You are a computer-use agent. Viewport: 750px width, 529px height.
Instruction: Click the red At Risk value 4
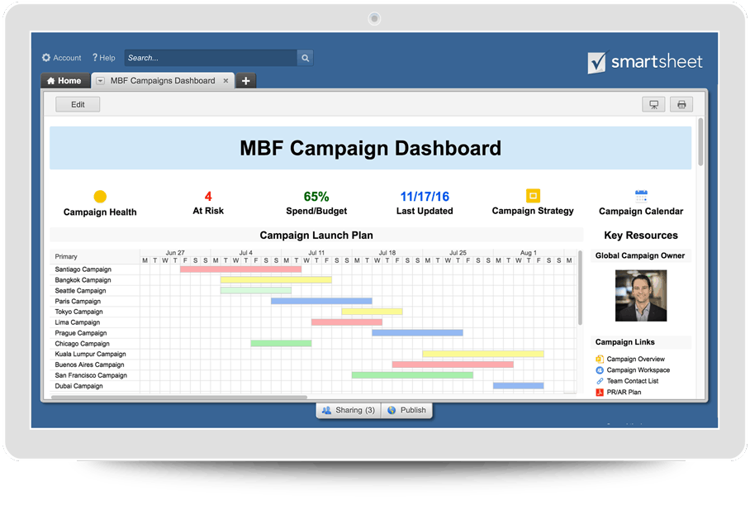(x=208, y=196)
